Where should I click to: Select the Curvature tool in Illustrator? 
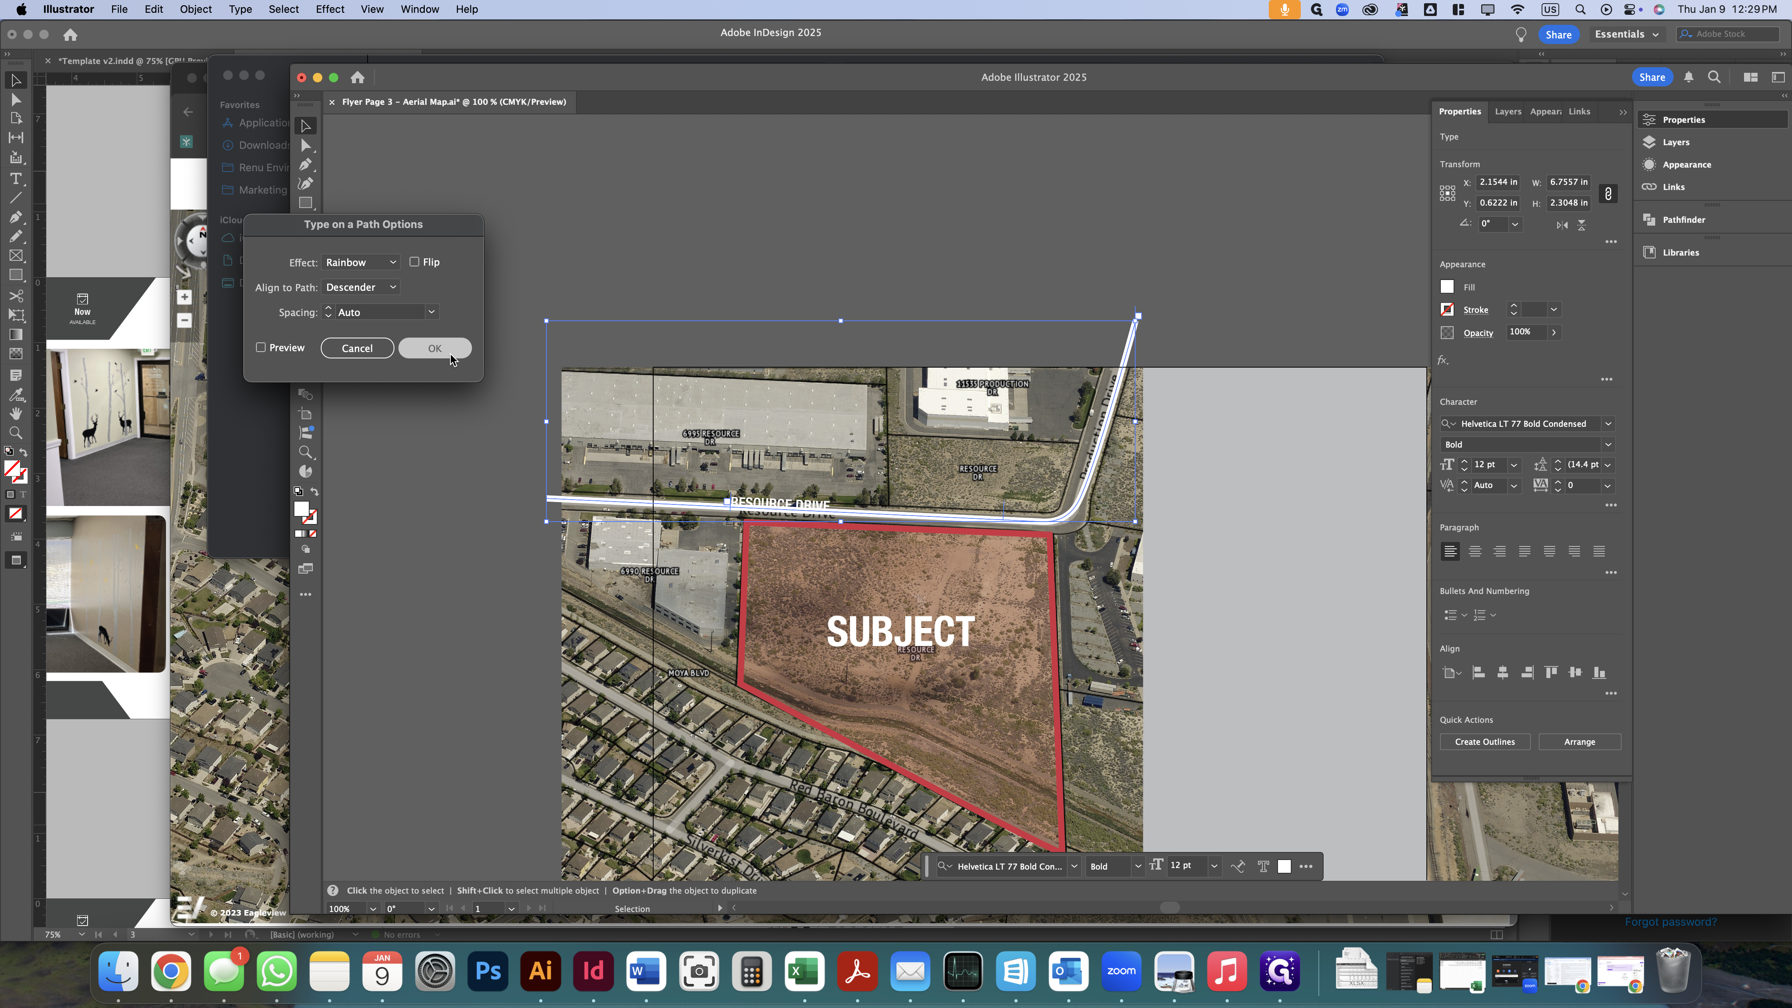[x=305, y=184]
